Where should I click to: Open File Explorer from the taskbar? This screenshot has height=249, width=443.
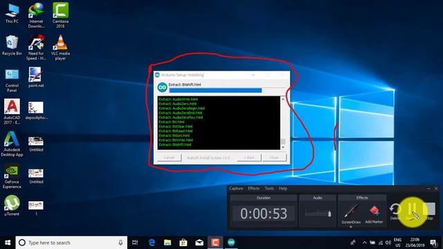(x=168, y=243)
